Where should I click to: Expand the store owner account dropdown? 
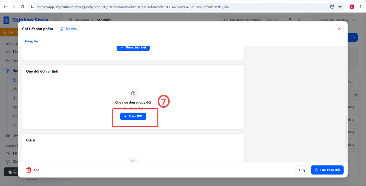[x=334, y=20]
